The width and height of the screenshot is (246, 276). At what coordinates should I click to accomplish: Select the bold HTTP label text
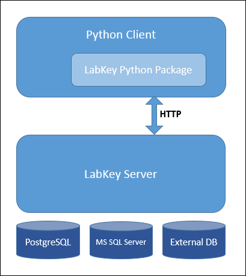click(171, 114)
